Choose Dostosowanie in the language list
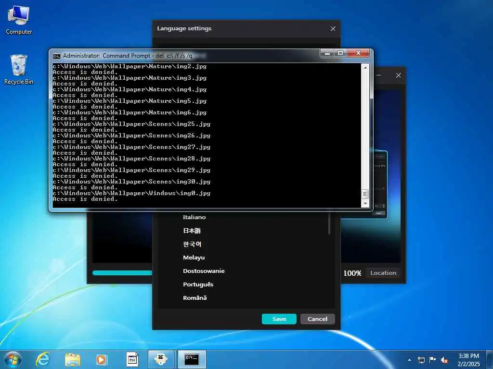The height and width of the screenshot is (369, 493). 204,271
